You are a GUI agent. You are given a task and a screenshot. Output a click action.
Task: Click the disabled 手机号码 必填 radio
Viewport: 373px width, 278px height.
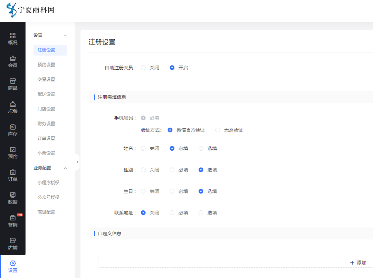(x=143, y=118)
